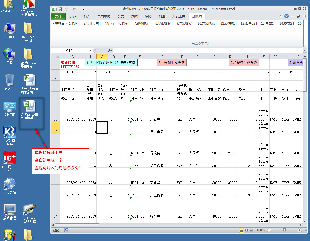Screen dimensions: 310x241
Task: Select column F header
Action: click(140, 57)
